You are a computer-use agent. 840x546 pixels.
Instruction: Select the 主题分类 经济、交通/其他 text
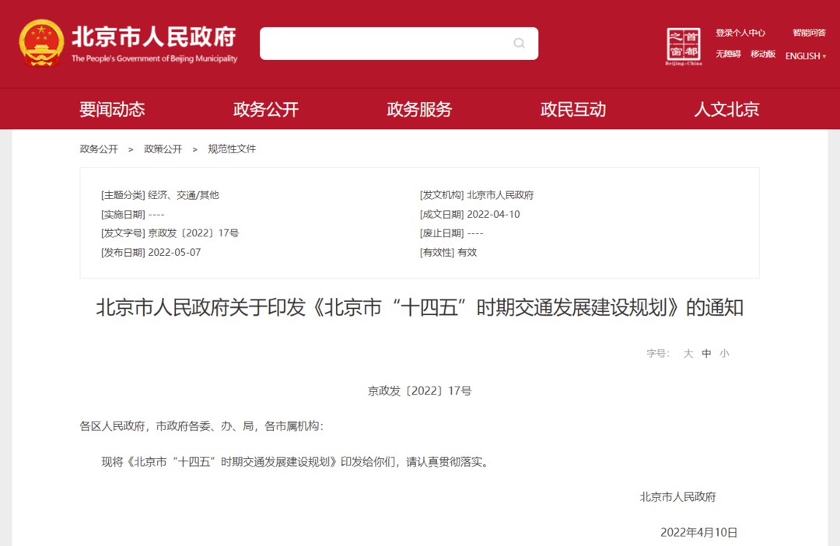pyautogui.click(x=160, y=195)
